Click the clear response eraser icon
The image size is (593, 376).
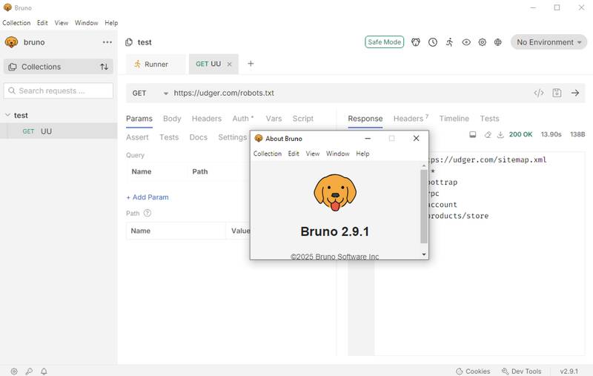(x=488, y=135)
